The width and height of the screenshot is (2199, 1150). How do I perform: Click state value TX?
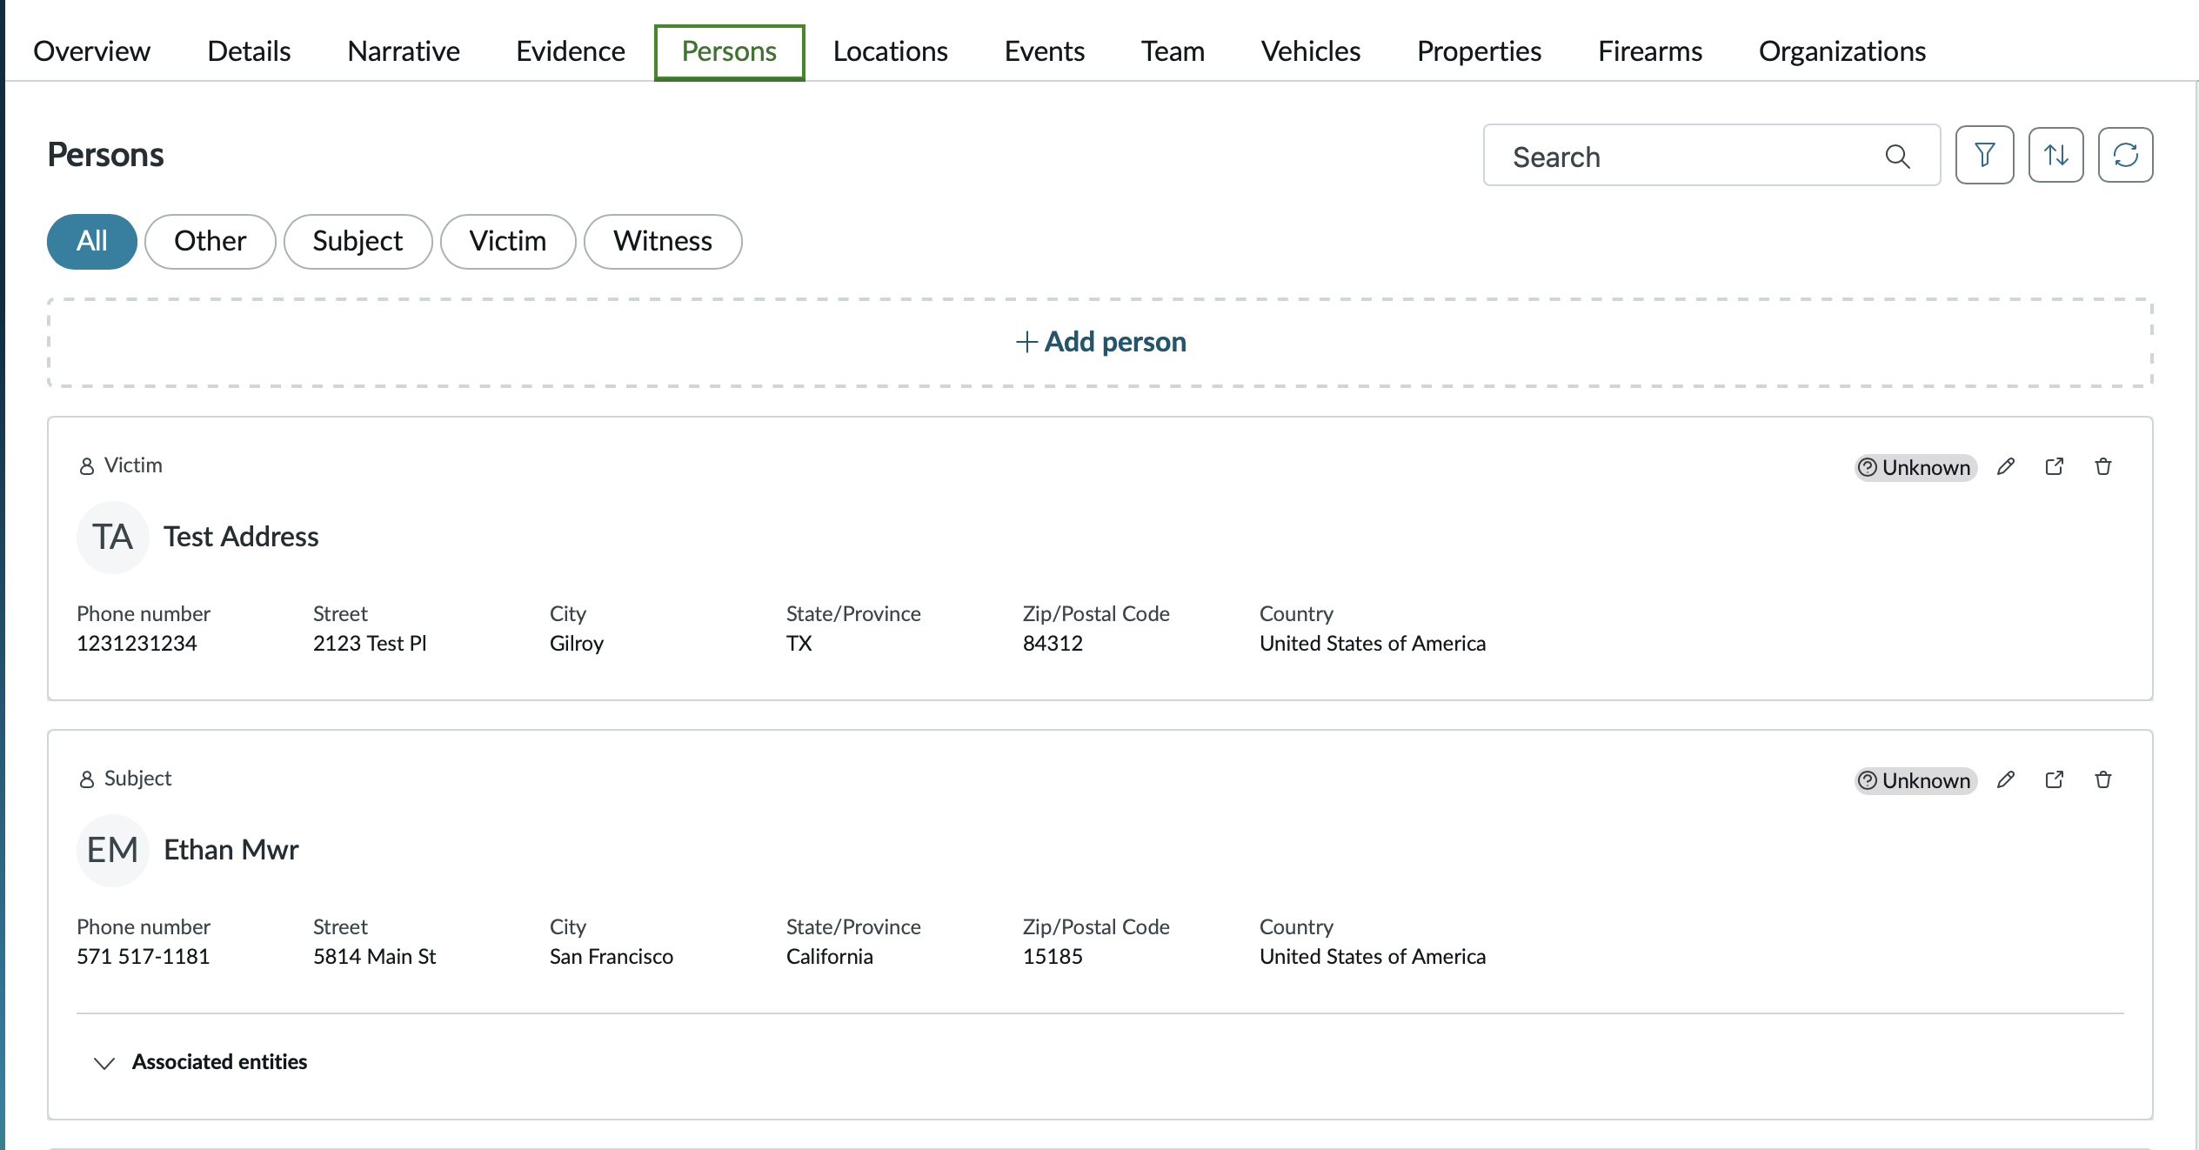(799, 644)
